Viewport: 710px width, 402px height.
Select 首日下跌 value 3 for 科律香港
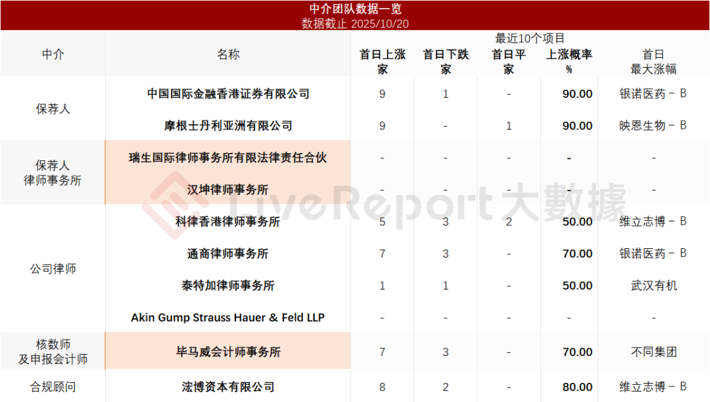pos(446,222)
